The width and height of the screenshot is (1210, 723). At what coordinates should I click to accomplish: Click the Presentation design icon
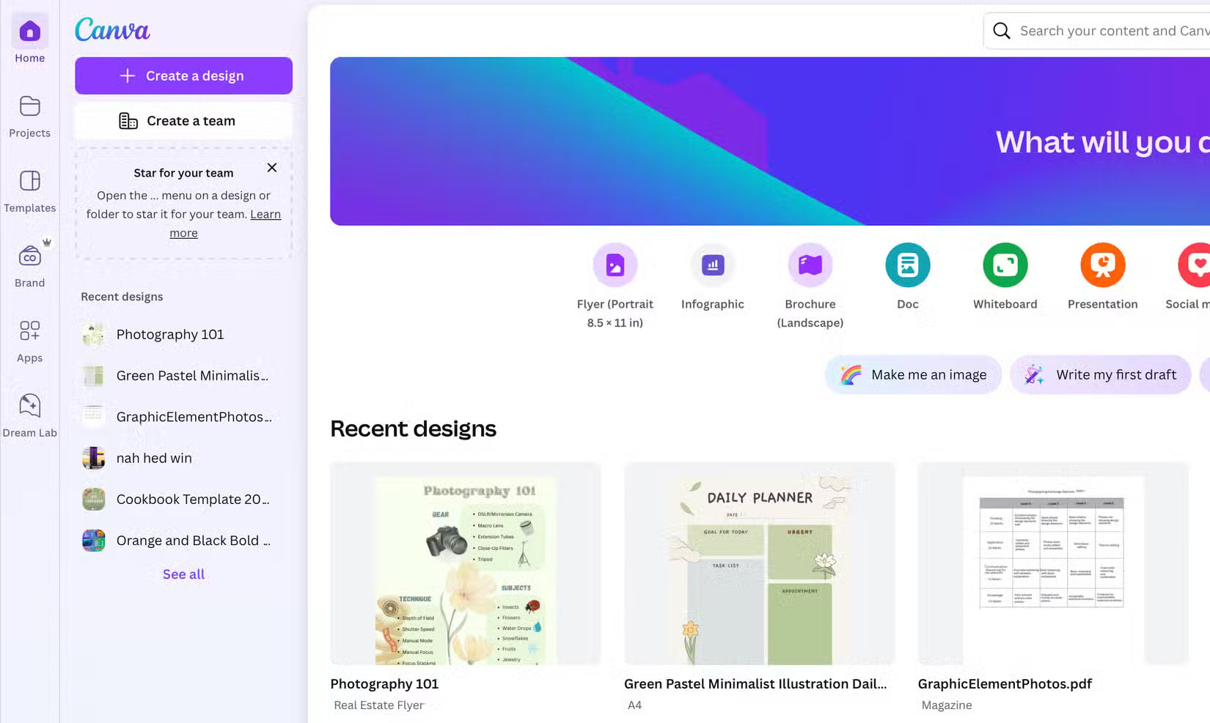click(x=1102, y=265)
